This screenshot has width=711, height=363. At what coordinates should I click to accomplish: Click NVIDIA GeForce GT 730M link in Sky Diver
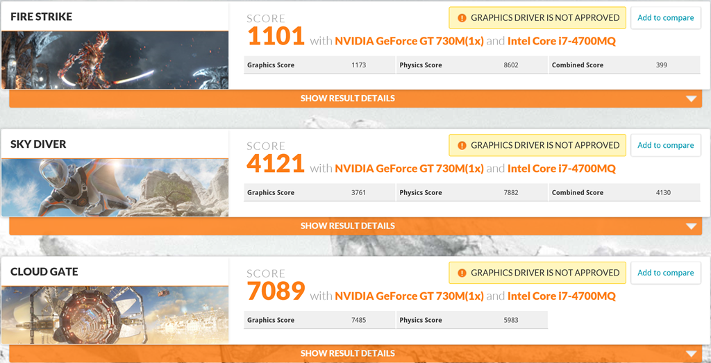(x=409, y=169)
